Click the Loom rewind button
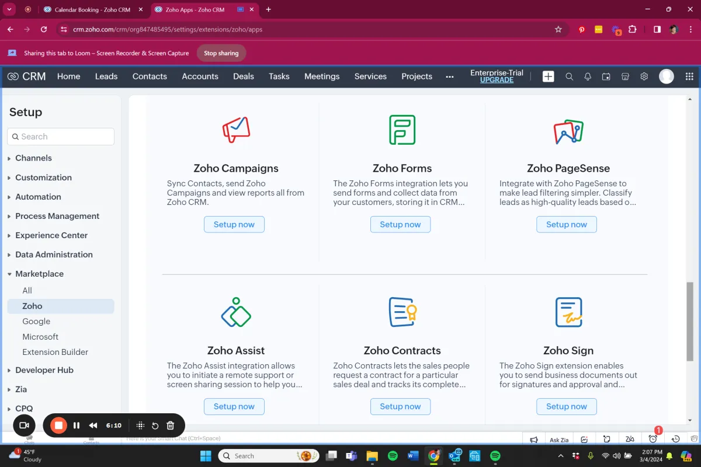This screenshot has height=467, width=701. (x=93, y=426)
